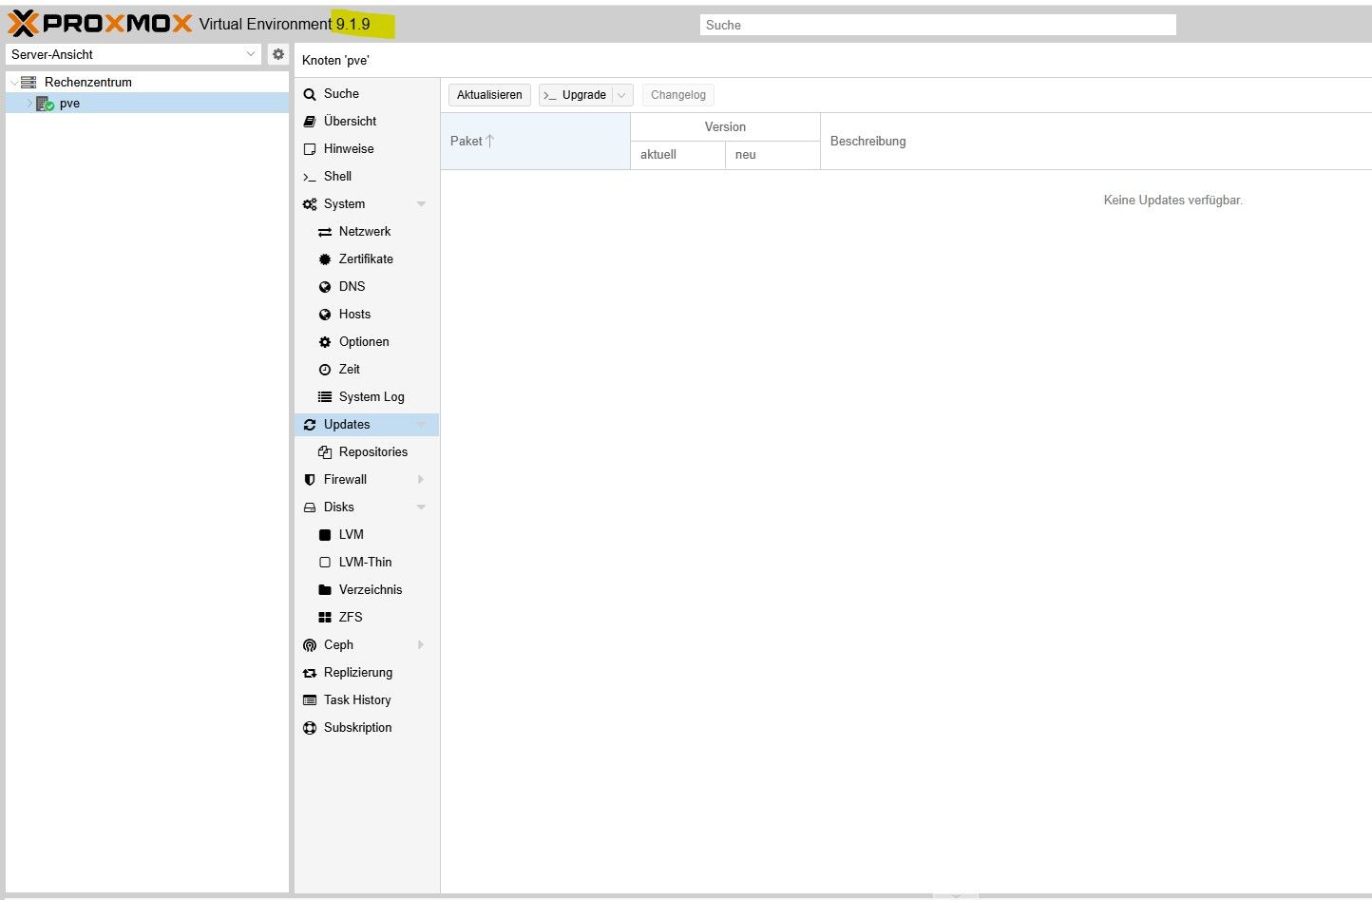Viewport: 1372px width, 900px height.
Task: Click the Disks drive icon
Action: (x=310, y=507)
